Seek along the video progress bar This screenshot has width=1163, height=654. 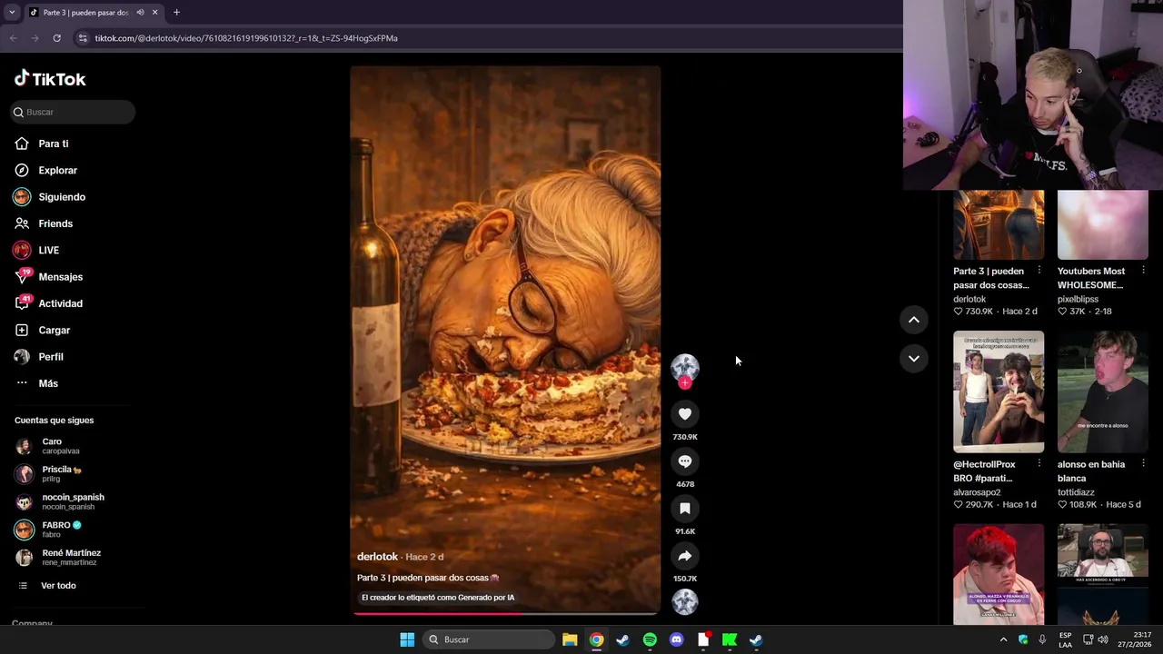coord(505,613)
